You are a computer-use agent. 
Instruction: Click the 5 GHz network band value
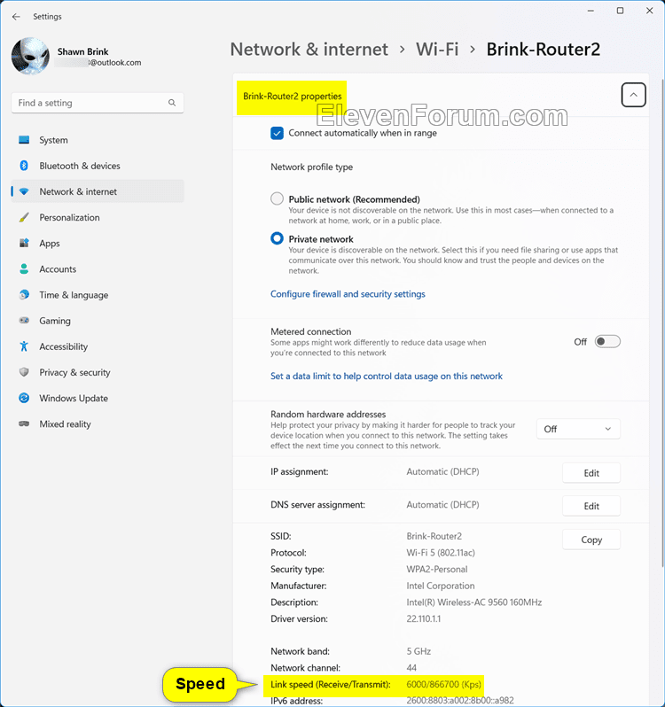(x=419, y=651)
